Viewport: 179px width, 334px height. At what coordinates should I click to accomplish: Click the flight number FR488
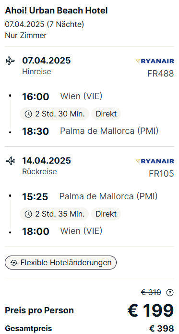(161, 74)
